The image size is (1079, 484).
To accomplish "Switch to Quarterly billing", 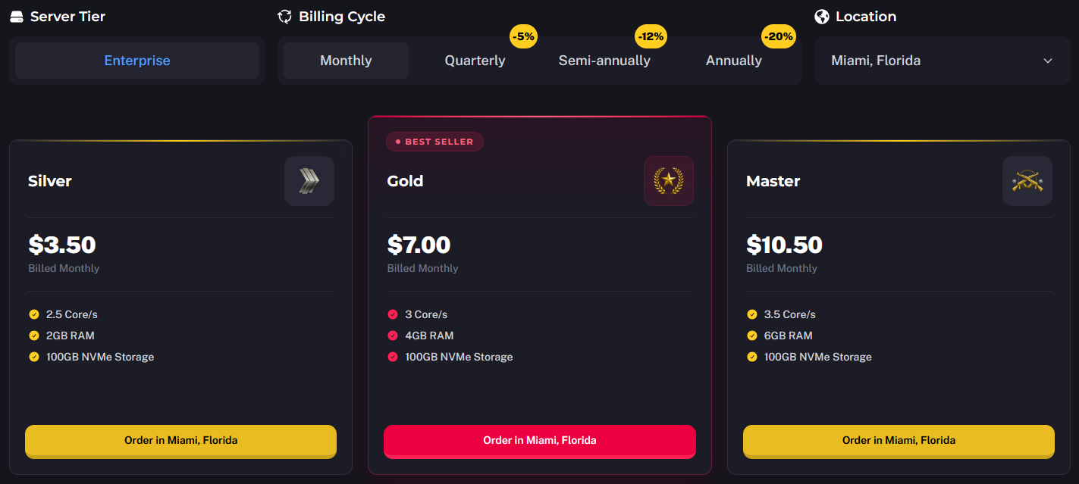I will pos(475,61).
